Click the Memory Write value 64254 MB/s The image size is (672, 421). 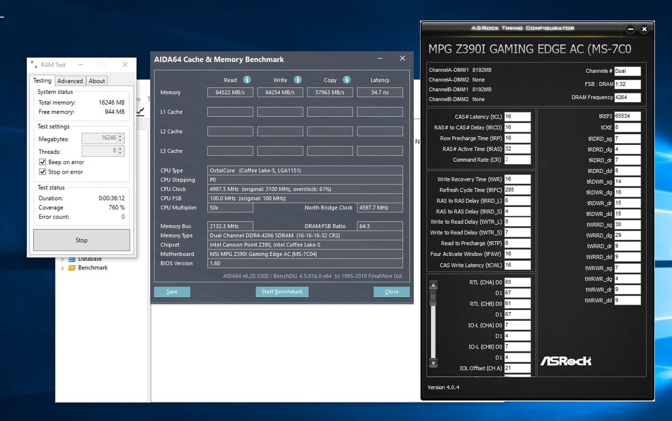[280, 92]
